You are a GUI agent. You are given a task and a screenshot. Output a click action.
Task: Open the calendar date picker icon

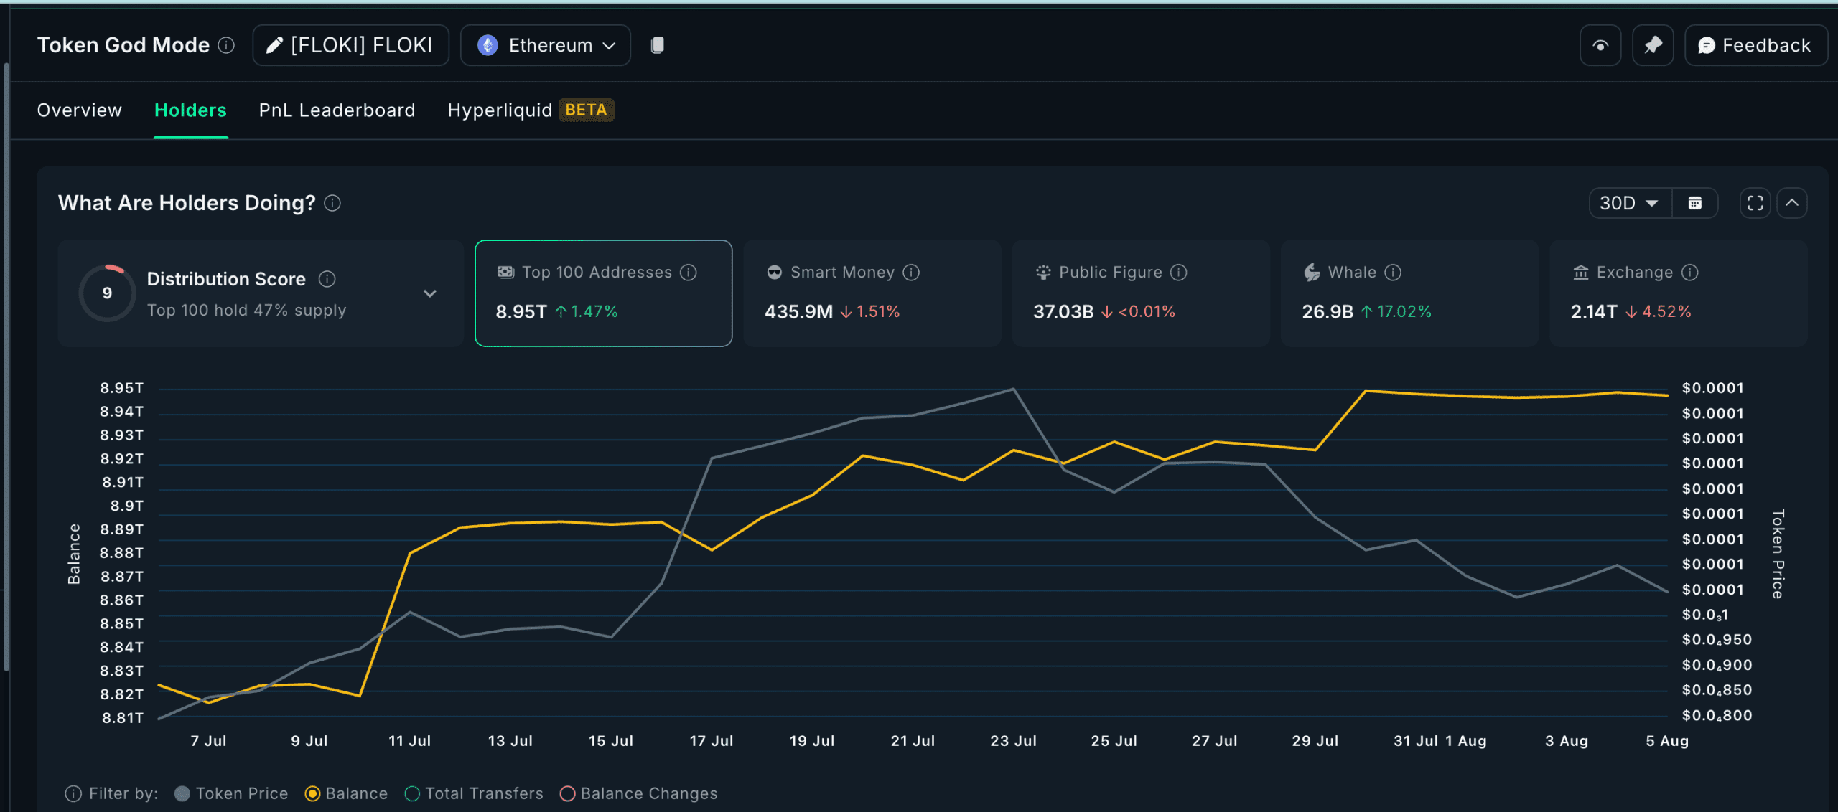1695,203
